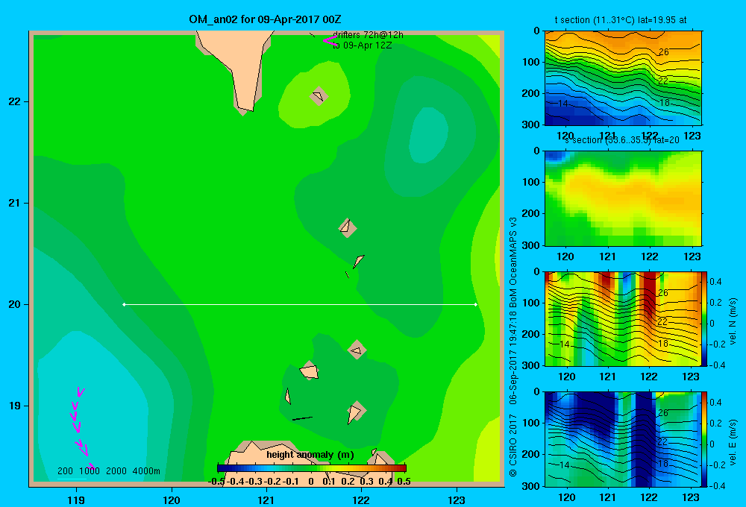Click the '0.4' tick on vel. N colorbar
This screenshot has width=746, height=507.
coord(715,282)
